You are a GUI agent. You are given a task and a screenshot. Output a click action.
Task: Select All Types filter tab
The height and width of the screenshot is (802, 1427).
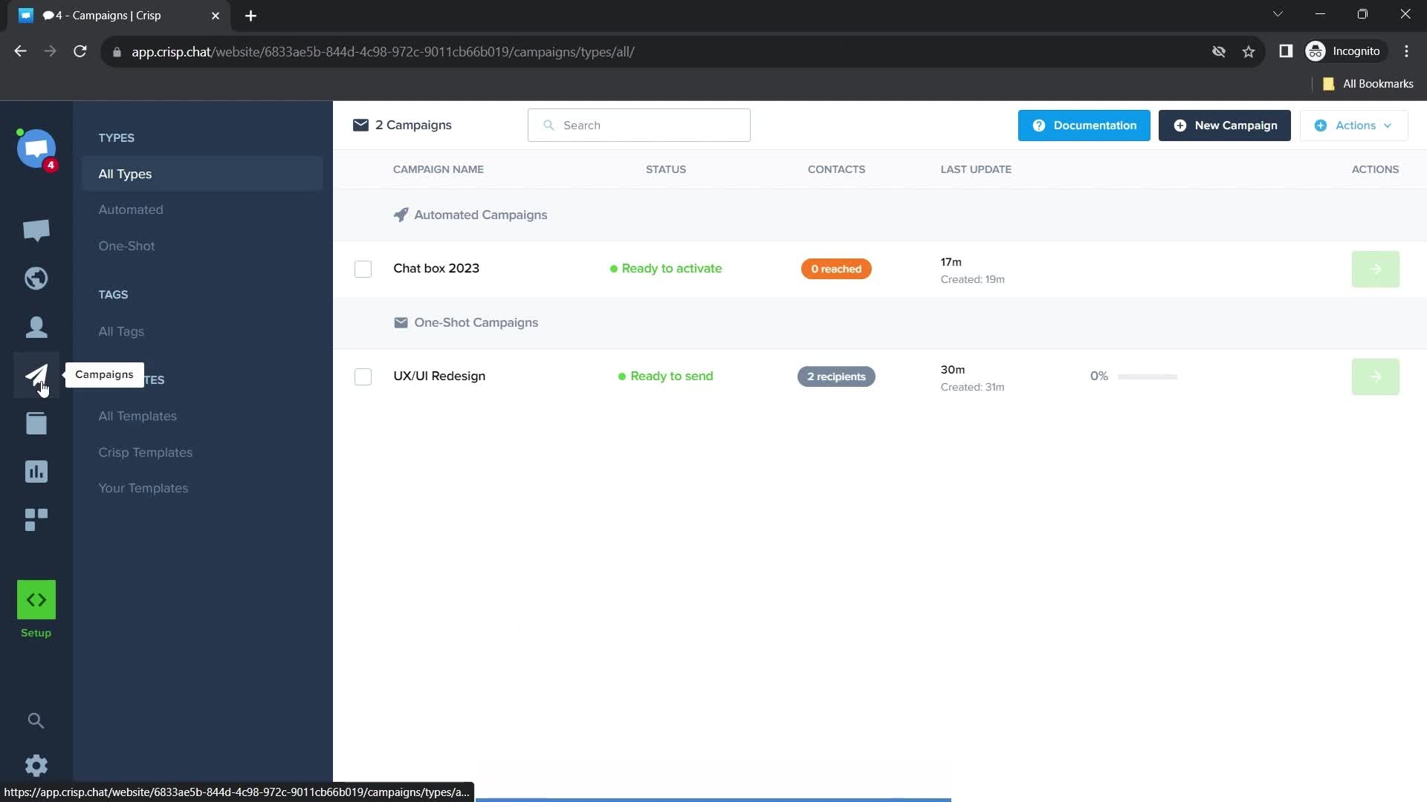coord(124,173)
